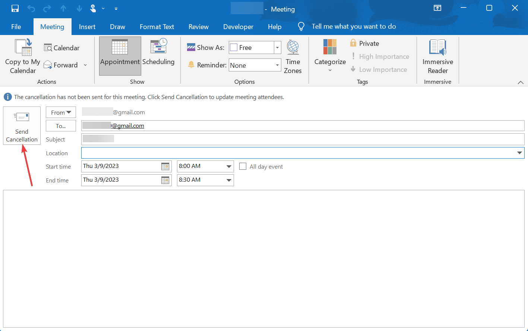This screenshot has width=528, height=331.
Task: Expand the Reminder dropdown
Action: coord(277,65)
